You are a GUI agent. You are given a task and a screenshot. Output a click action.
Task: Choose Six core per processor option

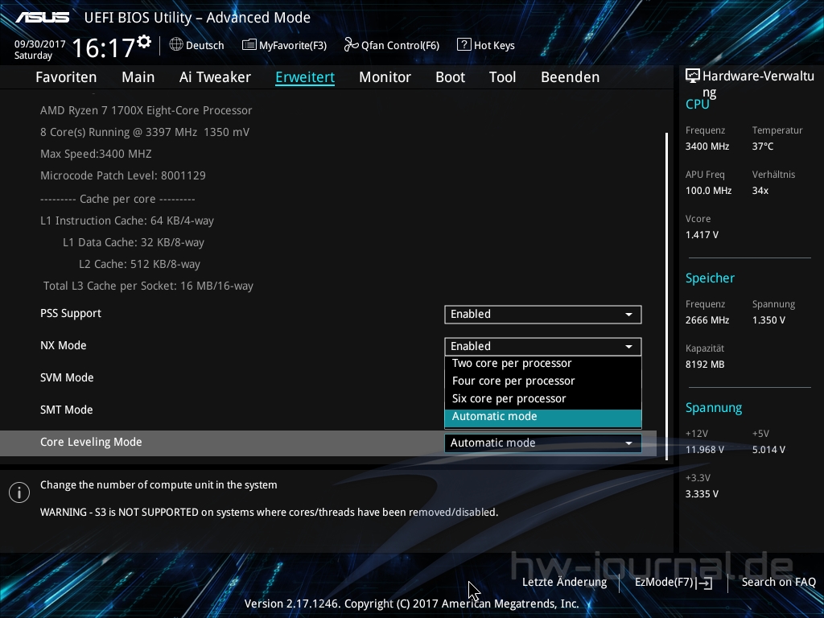coord(543,399)
